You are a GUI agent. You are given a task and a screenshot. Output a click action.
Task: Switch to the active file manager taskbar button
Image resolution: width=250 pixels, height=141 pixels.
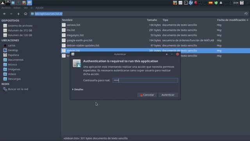tap(29, 3)
